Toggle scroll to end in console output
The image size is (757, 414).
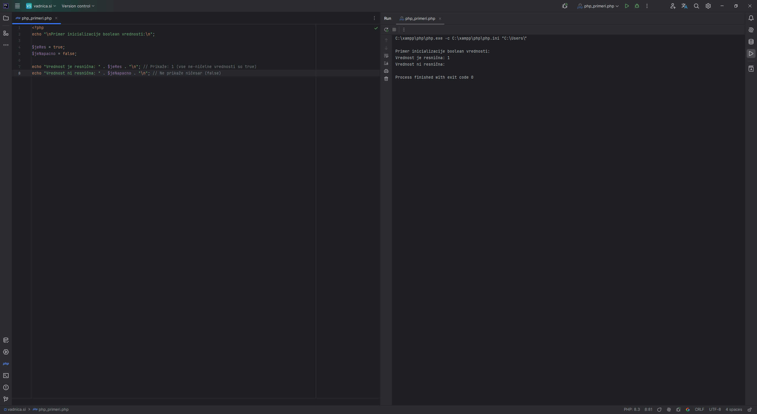(x=386, y=63)
